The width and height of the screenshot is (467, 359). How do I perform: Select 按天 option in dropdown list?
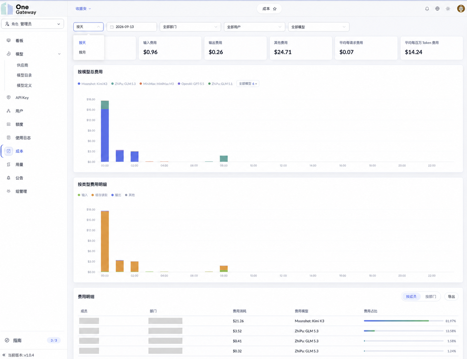point(82,43)
